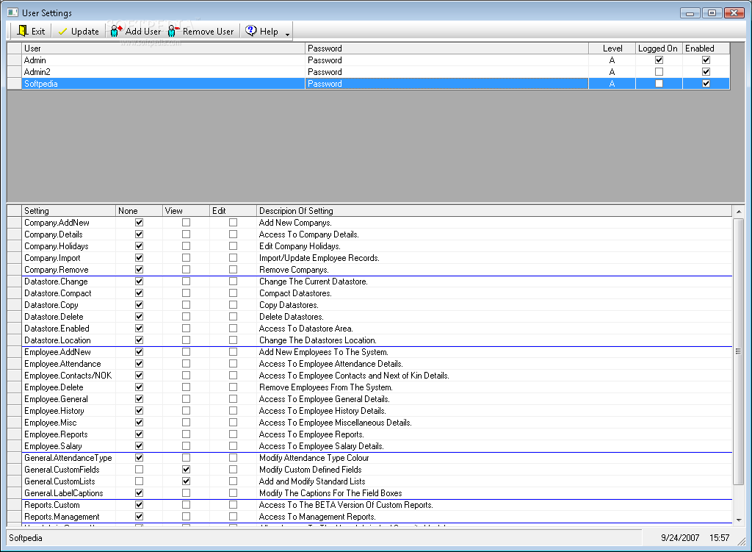The height and width of the screenshot is (552, 752).
Task: Select the Employee.Contacts/NOK setting
Action: [68, 376]
